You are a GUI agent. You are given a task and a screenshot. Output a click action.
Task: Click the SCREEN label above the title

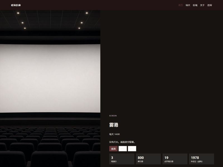[113, 116]
